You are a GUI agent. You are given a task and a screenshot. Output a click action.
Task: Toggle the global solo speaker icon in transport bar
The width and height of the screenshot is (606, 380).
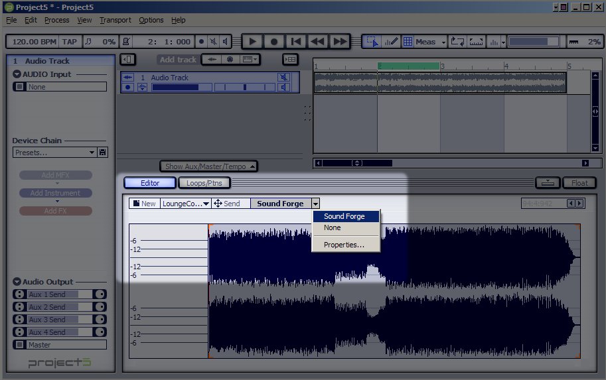(x=225, y=42)
